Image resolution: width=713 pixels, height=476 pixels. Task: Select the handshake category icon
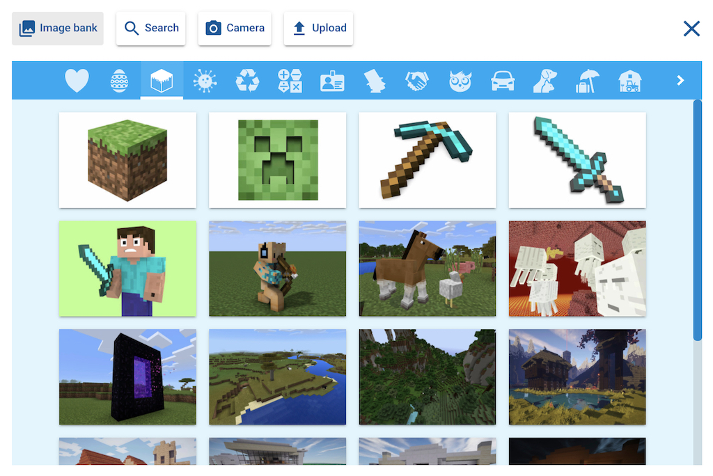click(417, 81)
